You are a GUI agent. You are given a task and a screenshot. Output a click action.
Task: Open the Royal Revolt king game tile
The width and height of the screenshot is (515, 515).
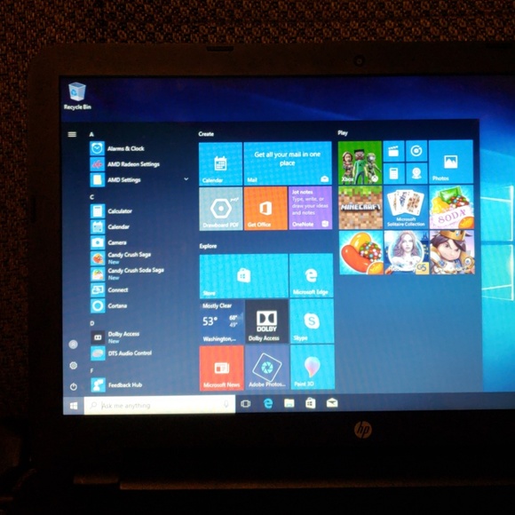tap(452, 252)
